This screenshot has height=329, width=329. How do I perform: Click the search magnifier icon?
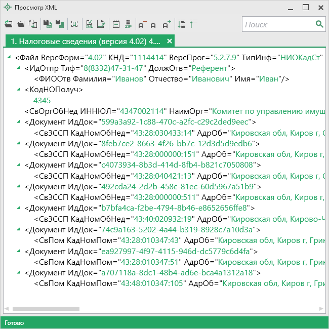tap(319, 24)
